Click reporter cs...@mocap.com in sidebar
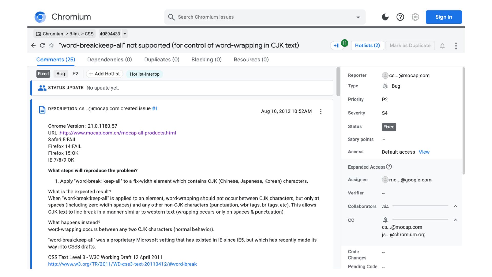This screenshot has height=277, width=492. point(409,75)
